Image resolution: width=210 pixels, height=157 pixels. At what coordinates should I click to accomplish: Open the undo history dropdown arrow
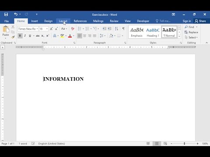coord(20,14)
